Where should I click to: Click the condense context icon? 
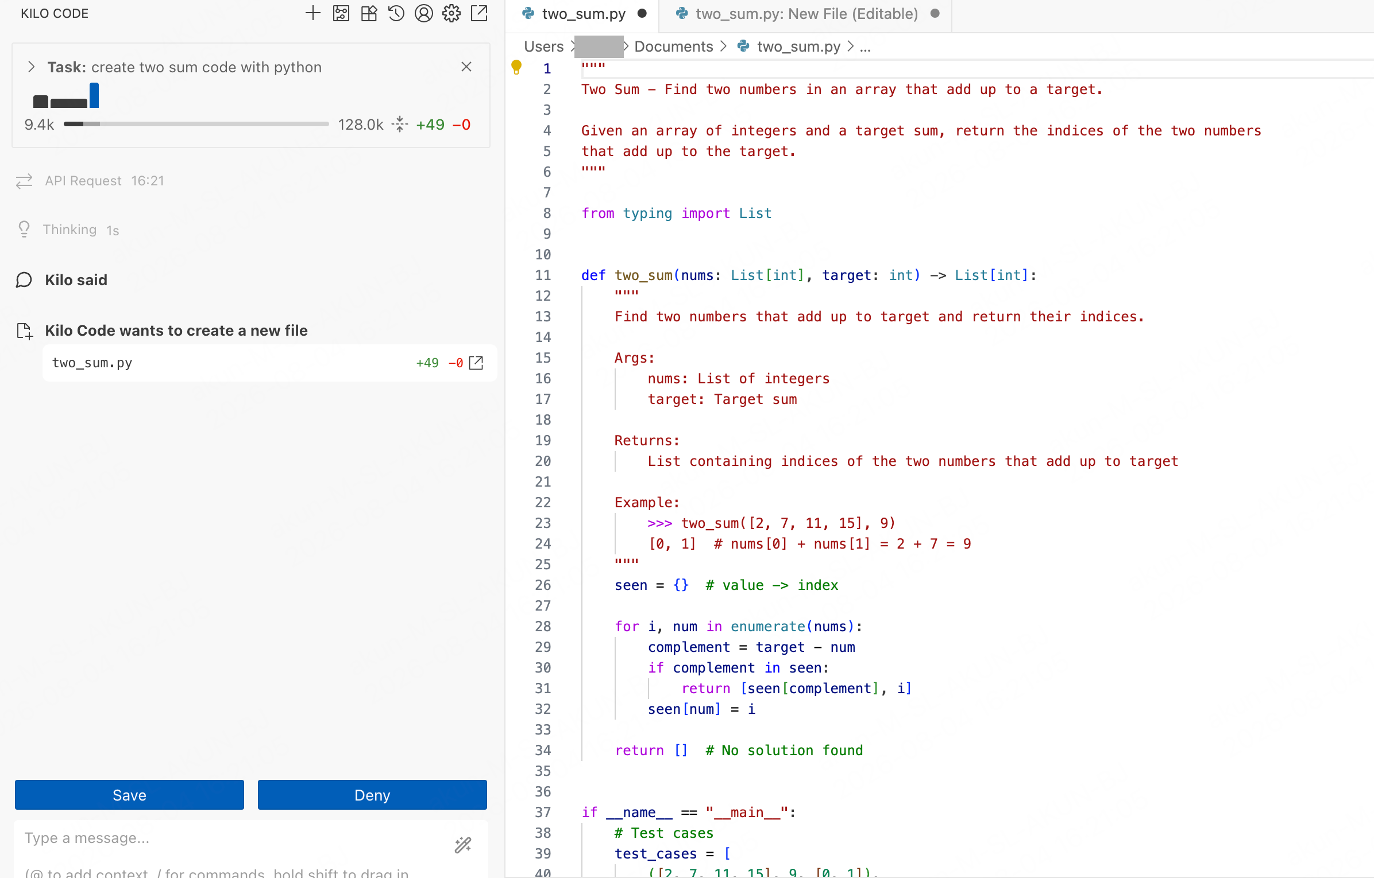pyautogui.click(x=400, y=124)
